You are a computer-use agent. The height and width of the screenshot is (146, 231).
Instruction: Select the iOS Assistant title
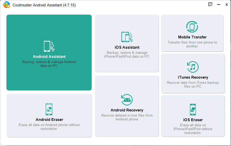coord(127,47)
